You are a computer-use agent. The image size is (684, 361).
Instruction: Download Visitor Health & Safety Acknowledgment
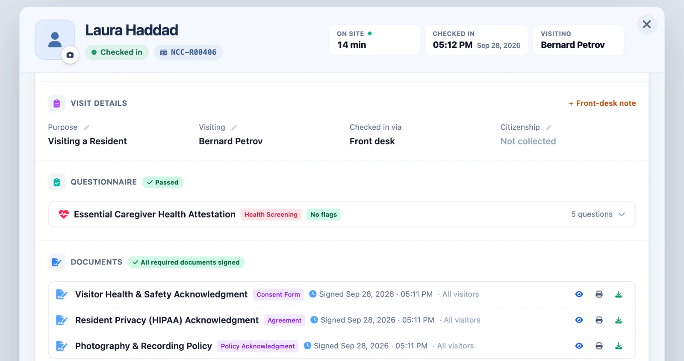point(619,294)
